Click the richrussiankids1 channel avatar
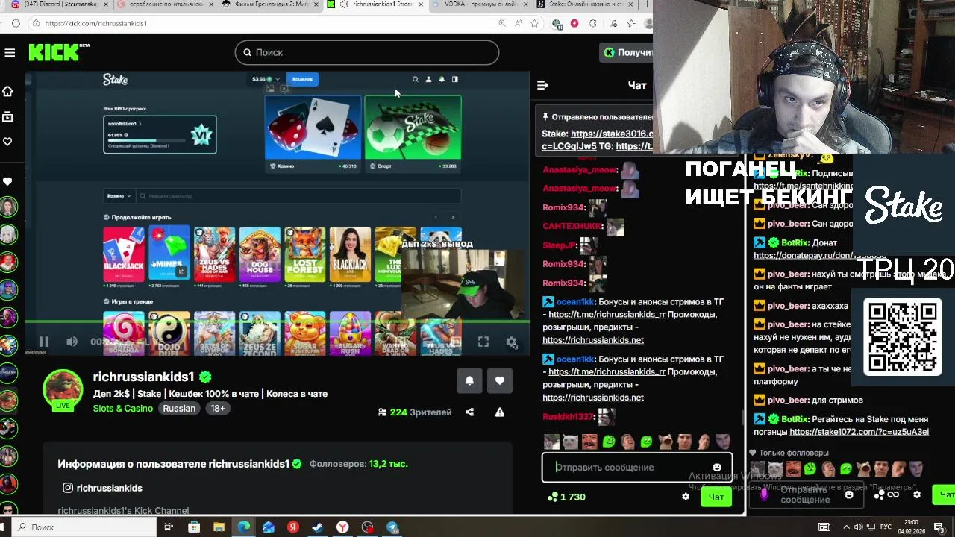 [x=63, y=389]
